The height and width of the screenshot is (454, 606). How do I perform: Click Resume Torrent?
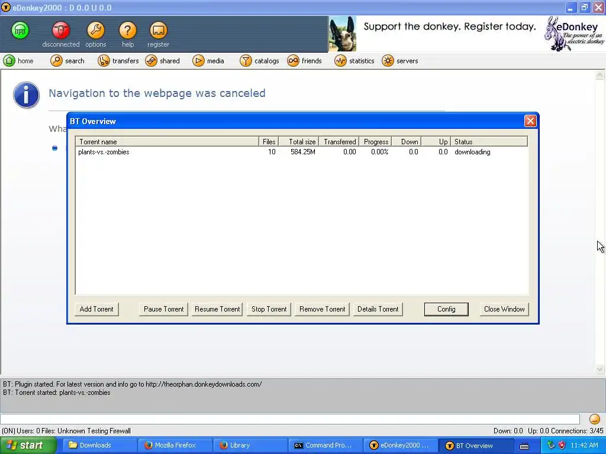click(x=217, y=309)
